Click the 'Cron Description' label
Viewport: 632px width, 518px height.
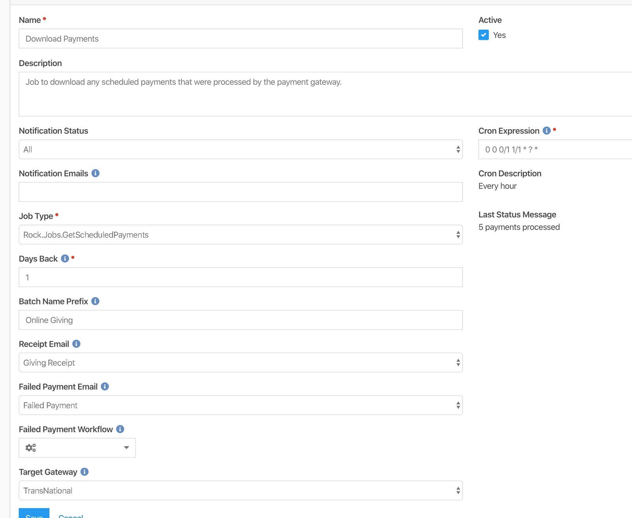coord(510,173)
